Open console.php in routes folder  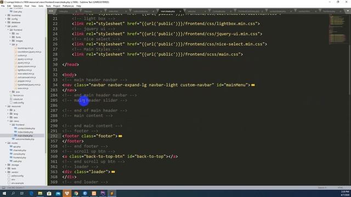pyautogui.click(x=19, y=154)
